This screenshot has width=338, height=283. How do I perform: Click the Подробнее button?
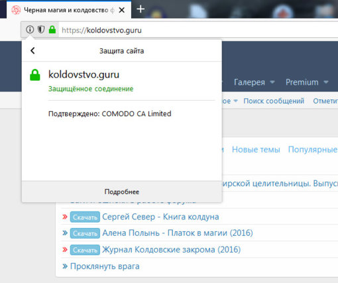(x=122, y=192)
